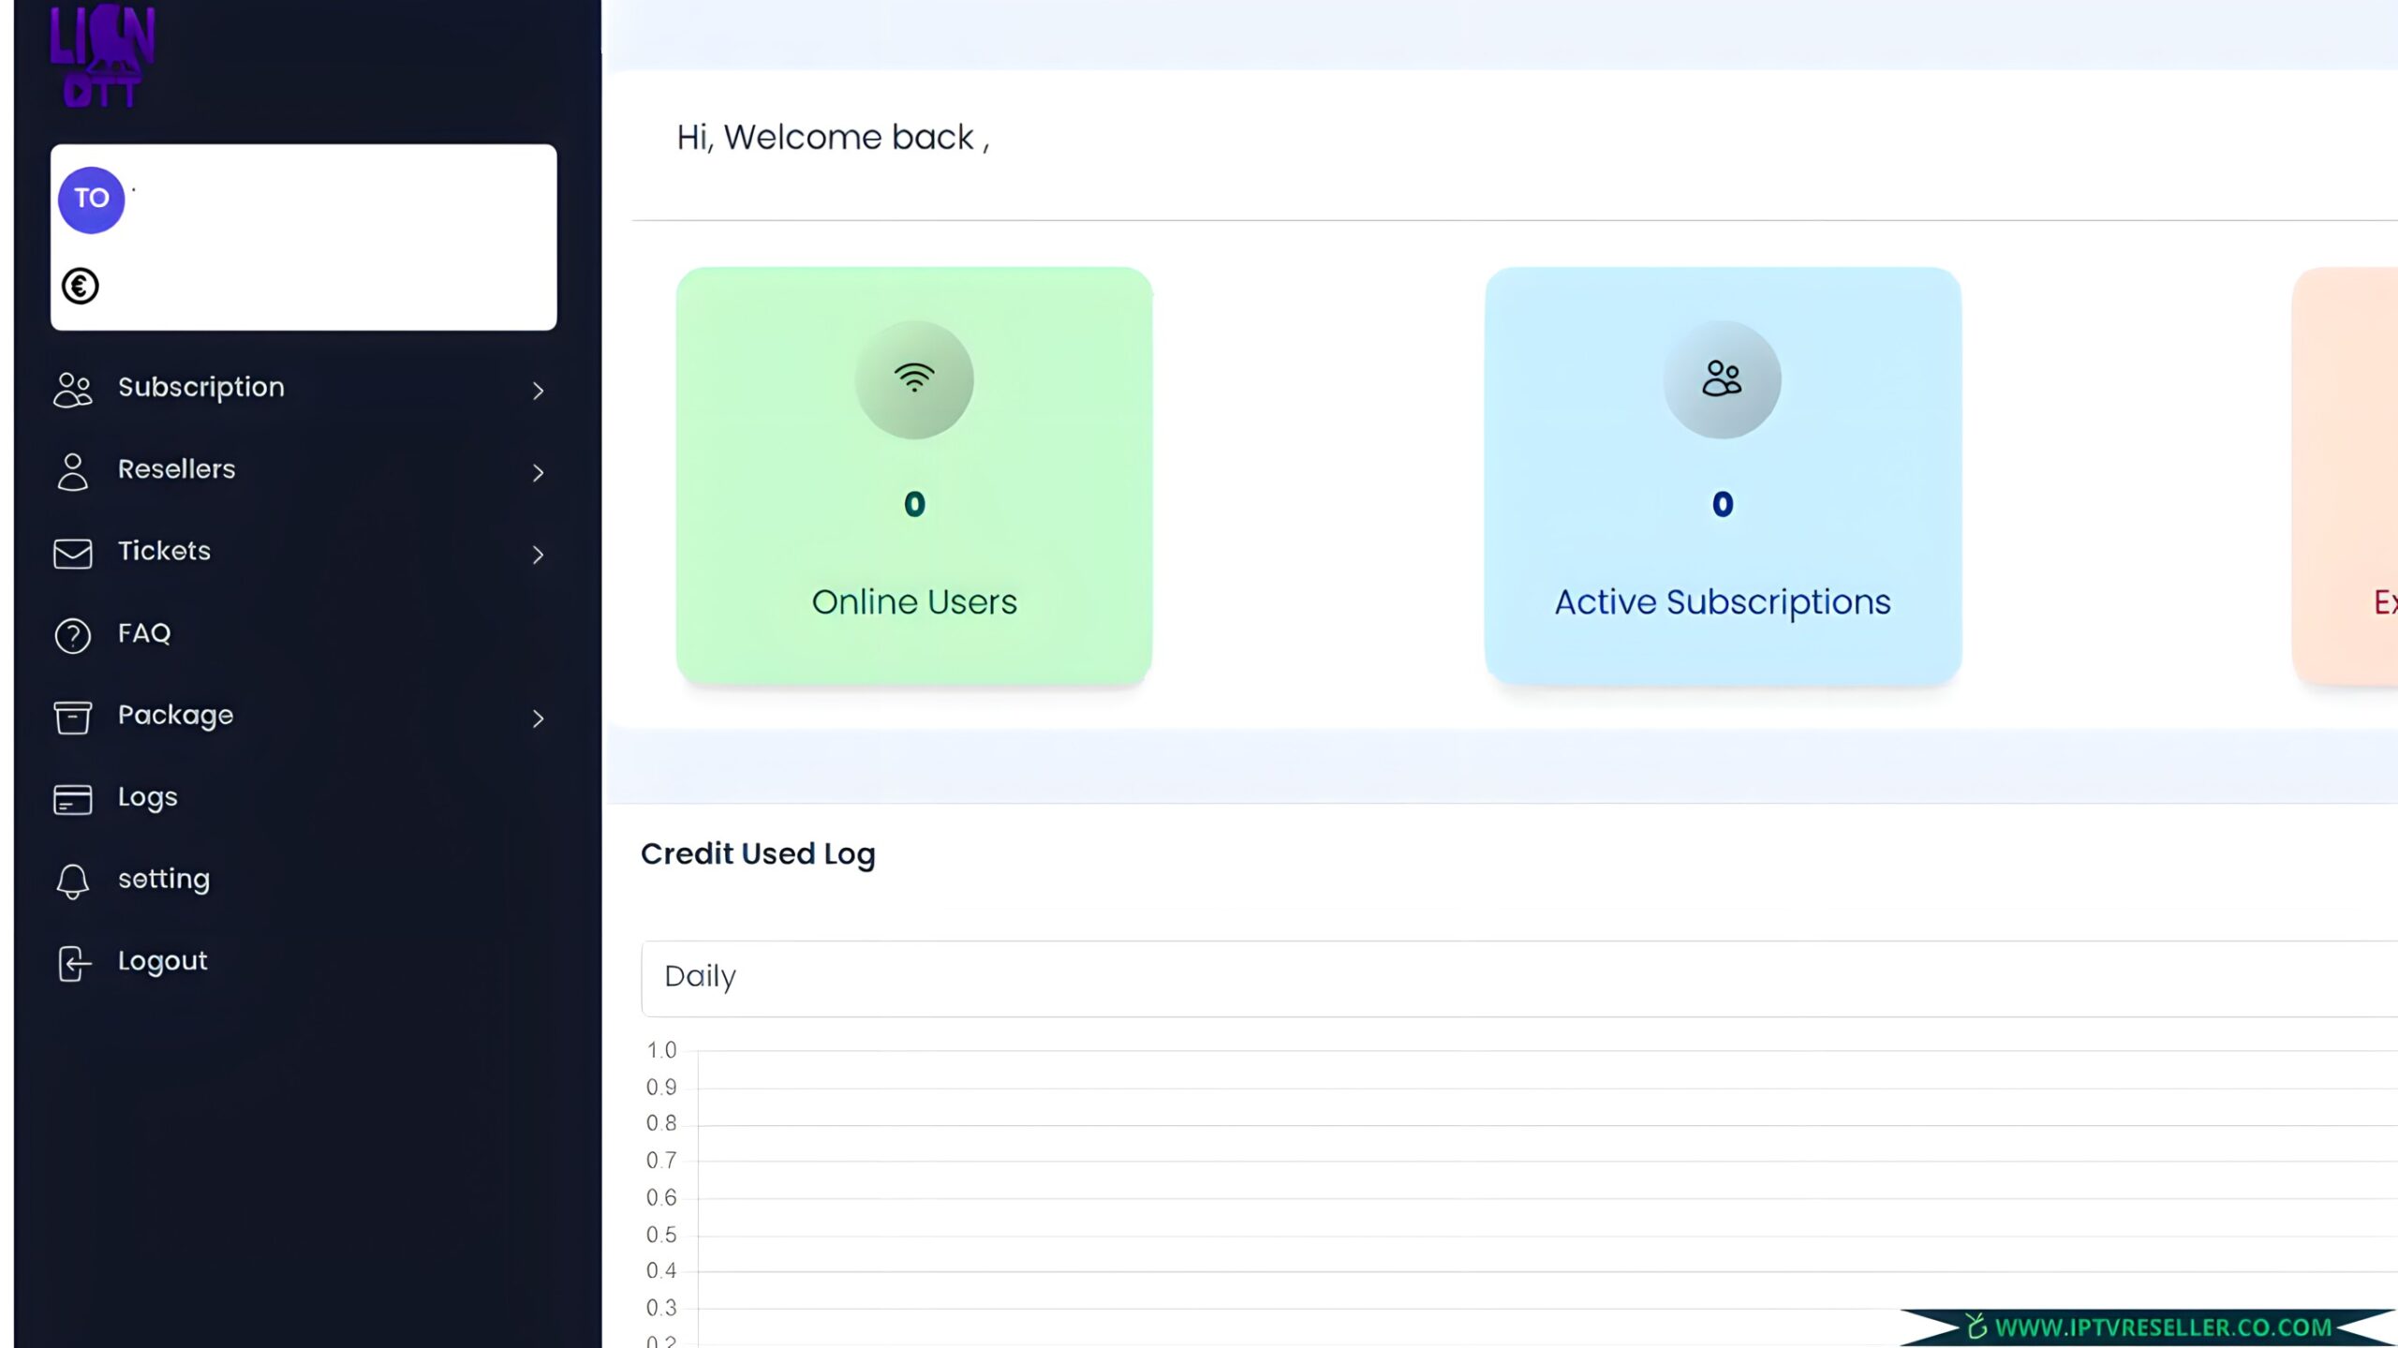Viewport: 2398px width, 1348px height.
Task: Click the Tickets envelope icon
Action: pyautogui.click(x=72, y=554)
